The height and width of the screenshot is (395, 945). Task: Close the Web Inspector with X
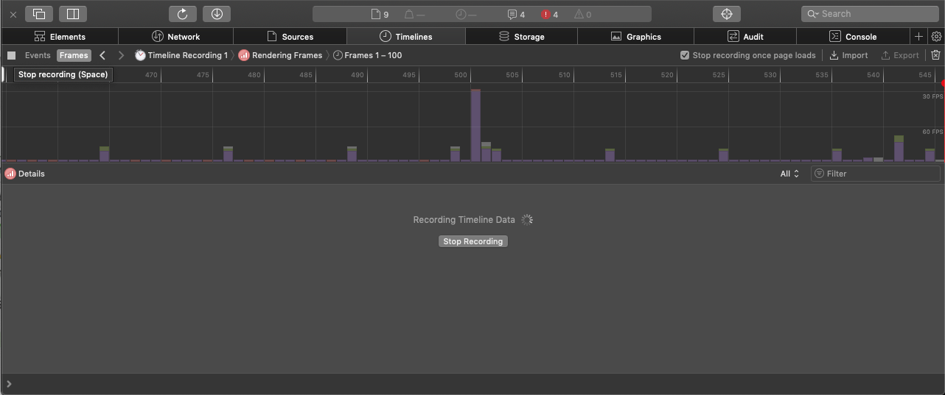click(13, 14)
